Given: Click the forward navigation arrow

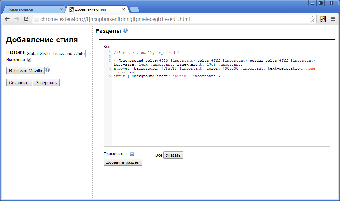Looking at the screenshot, I should pyautogui.click(x=17, y=19).
